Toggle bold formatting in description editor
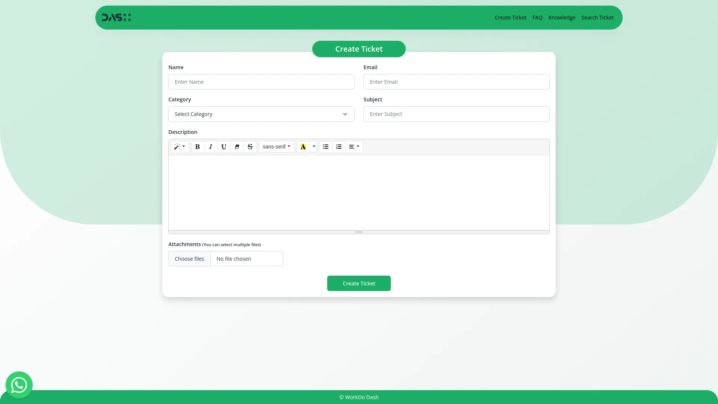The width and height of the screenshot is (718, 404). [197, 147]
